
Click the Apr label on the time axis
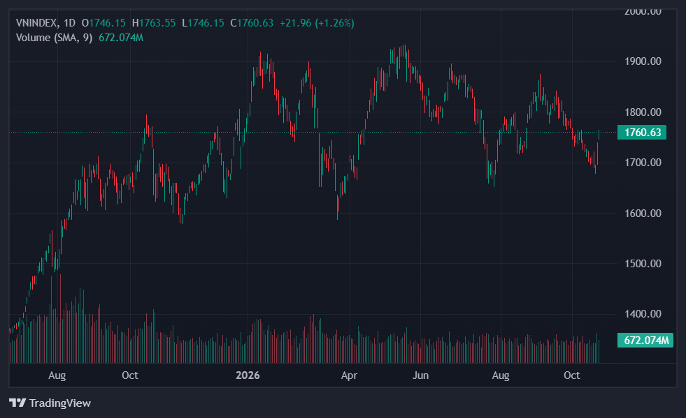[x=349, y=375]
